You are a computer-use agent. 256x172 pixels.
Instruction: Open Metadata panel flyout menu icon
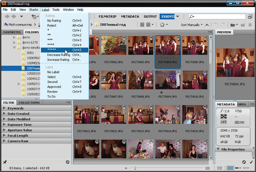click(x=252, y=104)
